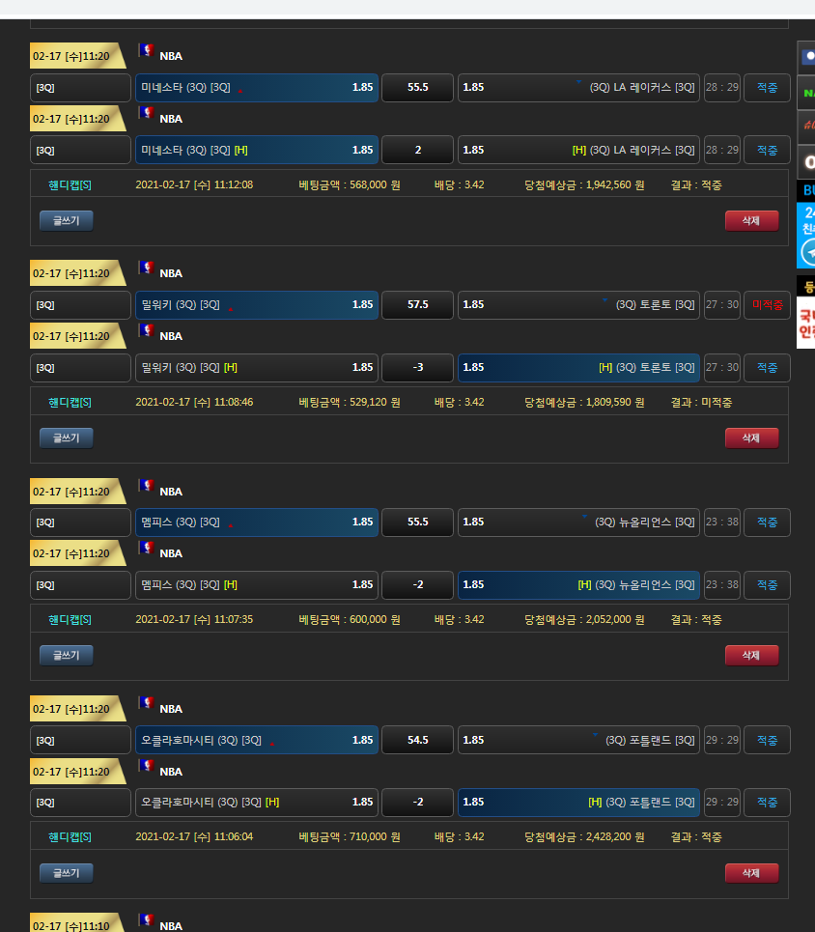Click the NBA logo above Minnesota 55.5 row

point(147,51)
